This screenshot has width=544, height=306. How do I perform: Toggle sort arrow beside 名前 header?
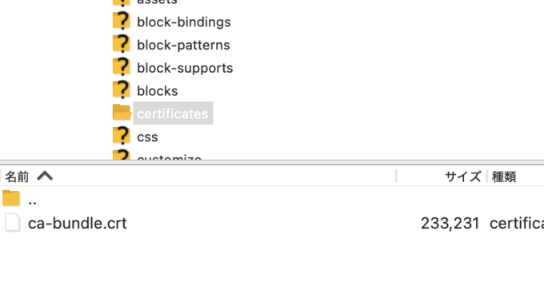click(x=45, y=176)
